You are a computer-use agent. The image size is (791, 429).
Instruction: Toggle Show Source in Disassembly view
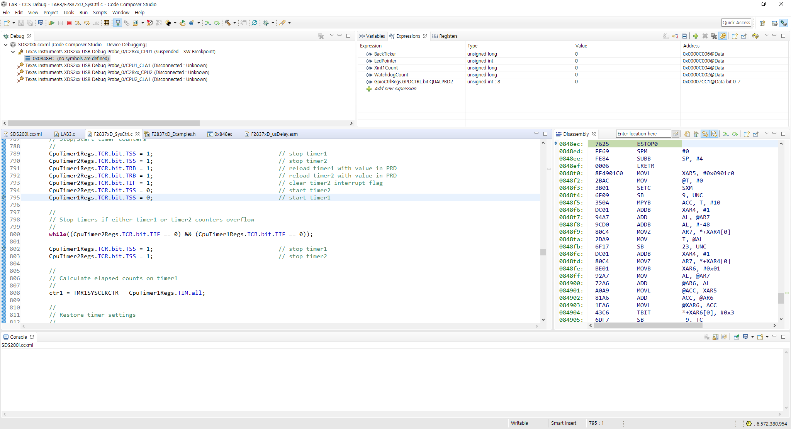[x=714, y=134]
